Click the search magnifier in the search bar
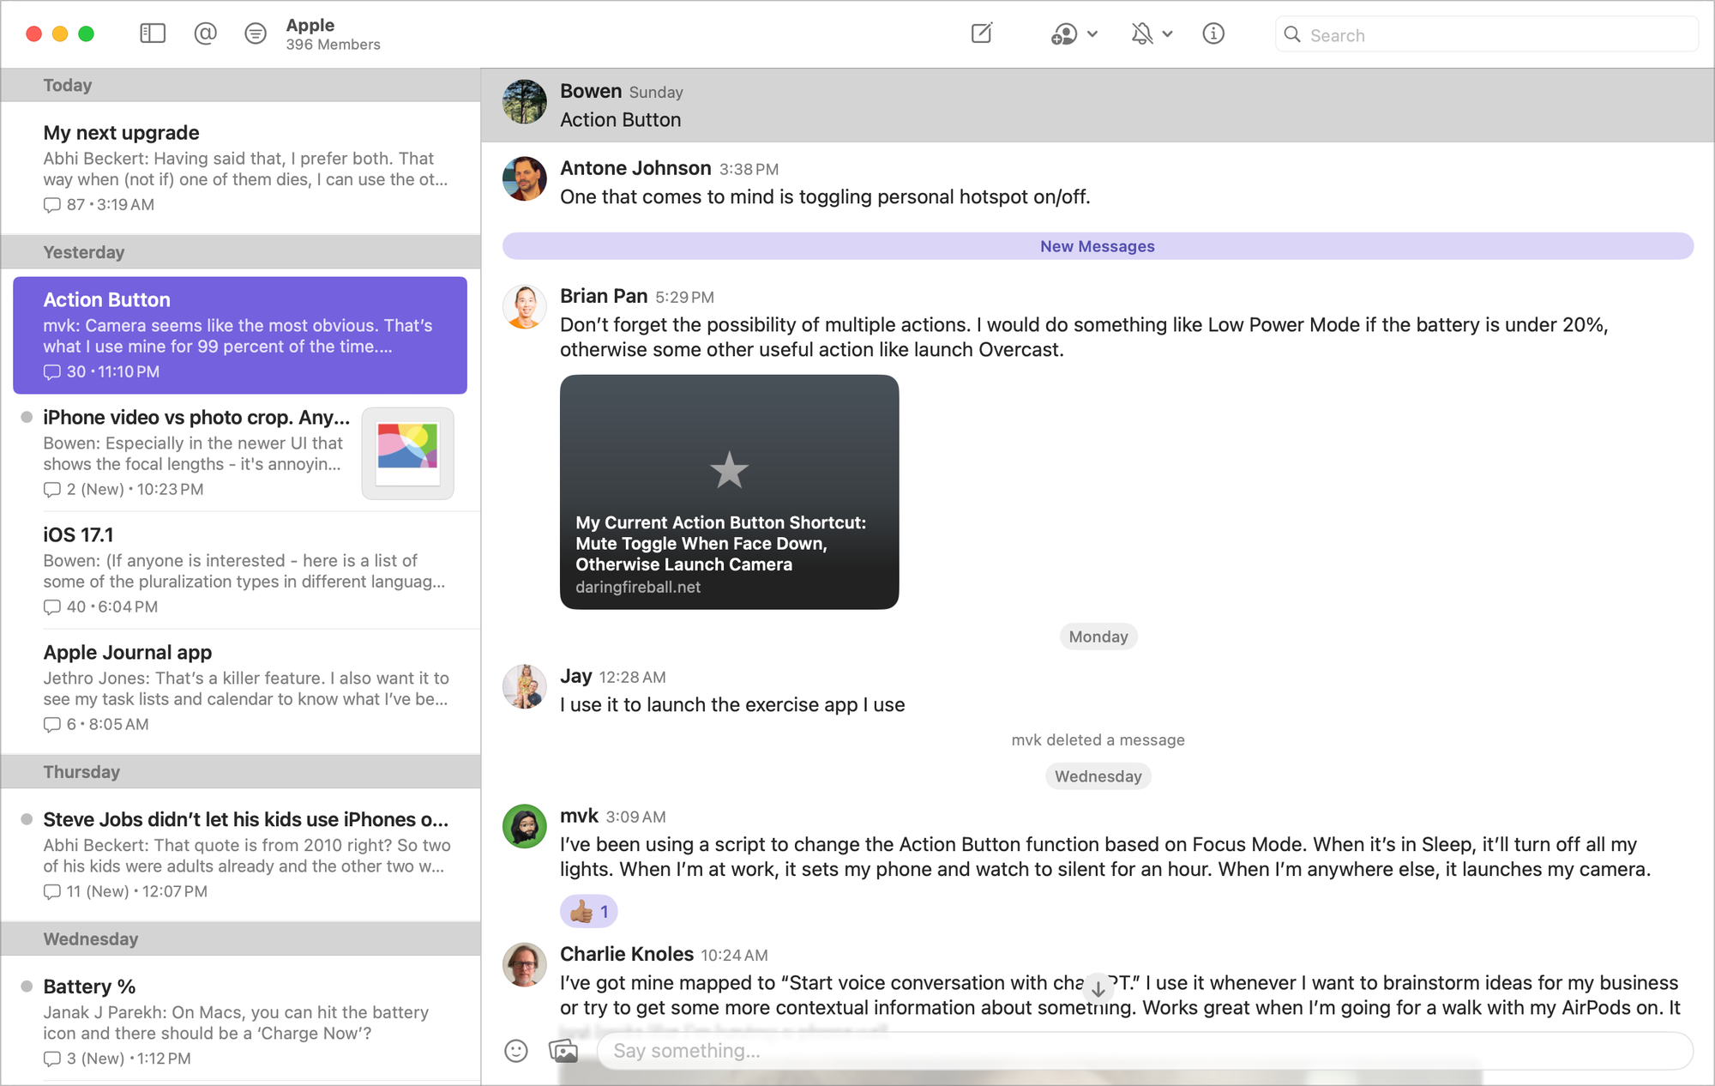This screenshot has width=1715, height=1086. click(x=1292, y=34)
